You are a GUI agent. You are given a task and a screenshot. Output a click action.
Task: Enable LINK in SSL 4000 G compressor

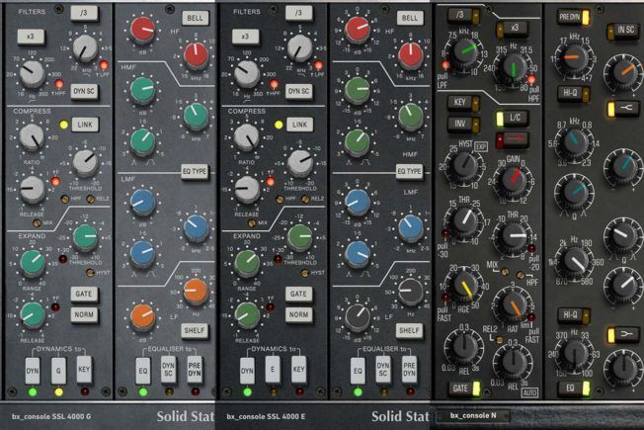coord(85,125)
